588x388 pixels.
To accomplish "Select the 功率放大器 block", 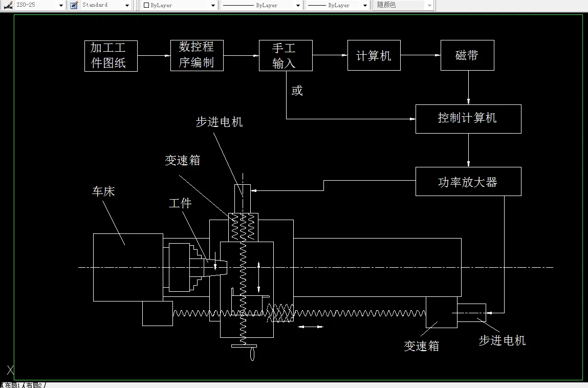I will click(x=468, y=181).
